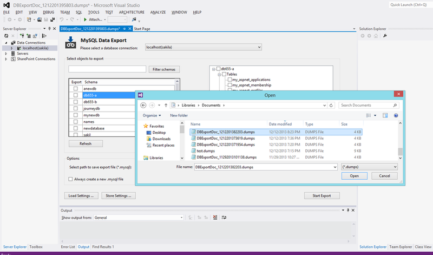Switch to the Toolbox tab

click(36, 247)
